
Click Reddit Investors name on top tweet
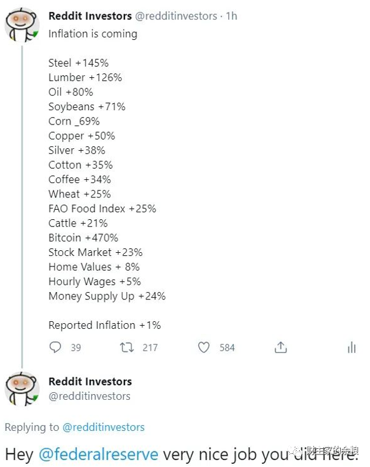(x=90, y=16)
